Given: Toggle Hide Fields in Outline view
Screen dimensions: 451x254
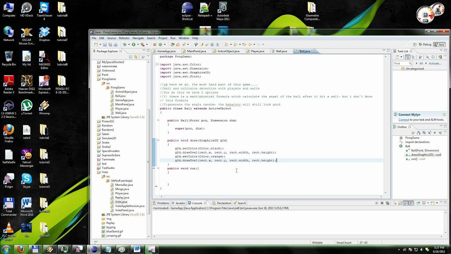Looking at the screenshot, I should (424, 133).
